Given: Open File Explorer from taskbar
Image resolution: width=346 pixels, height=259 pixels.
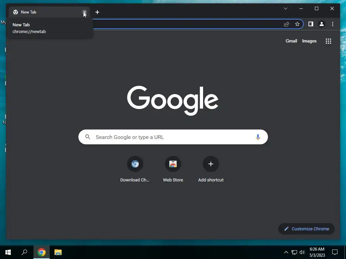Looking at the screenshot, I should (x=58, y=252).
